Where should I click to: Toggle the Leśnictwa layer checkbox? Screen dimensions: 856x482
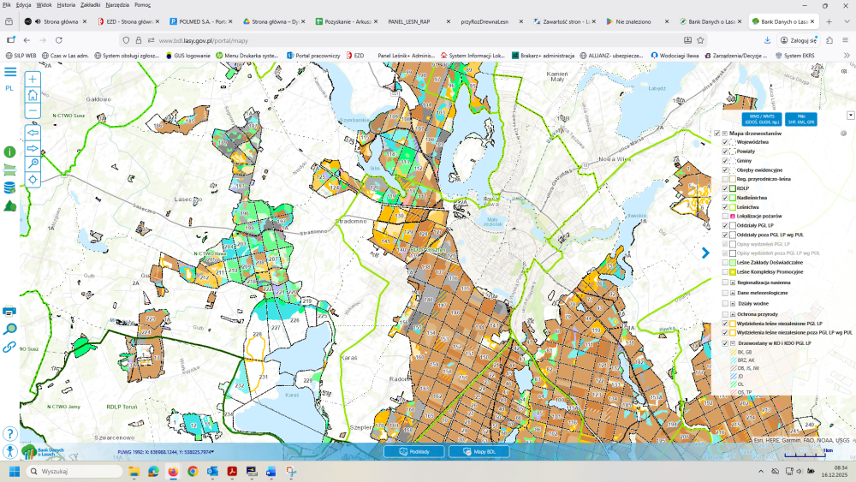726,207
